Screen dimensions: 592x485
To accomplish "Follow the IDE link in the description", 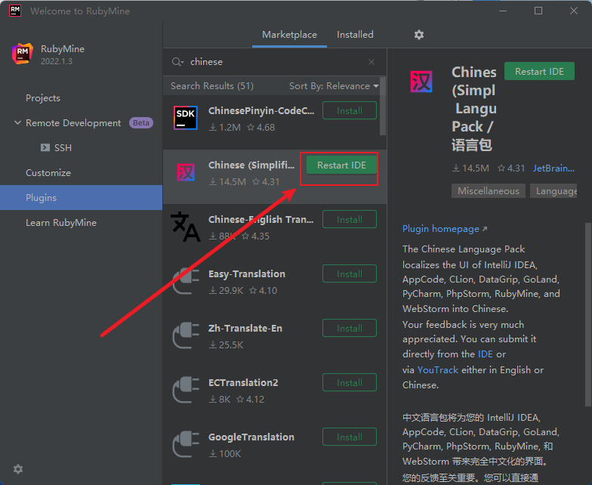I will 485,354.
